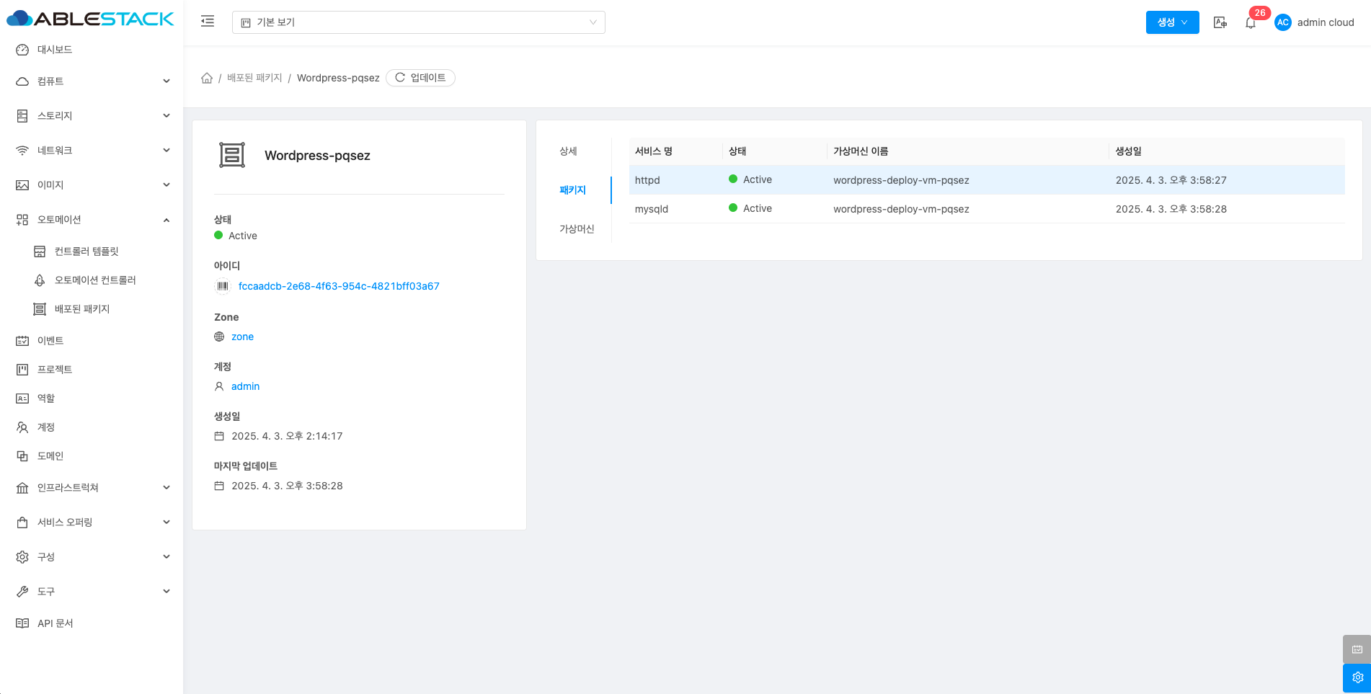Screen dimensions: 1371x694
Task: Click the gray calendar floating button
Action: (1357, 649)
